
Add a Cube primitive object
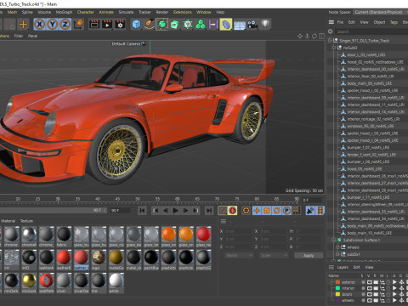[136, 25]
